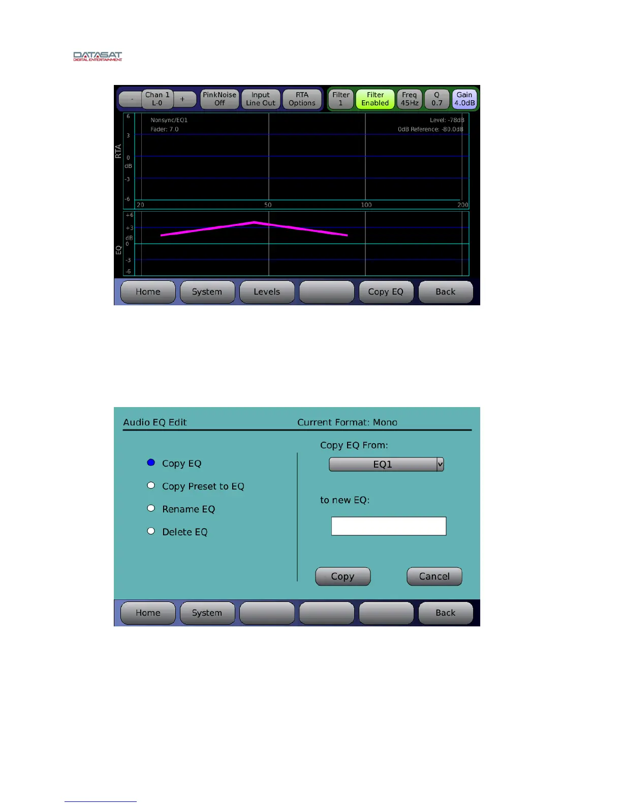
Task: Toggle the PinkNoise Off button
Action: click(220, 99)
